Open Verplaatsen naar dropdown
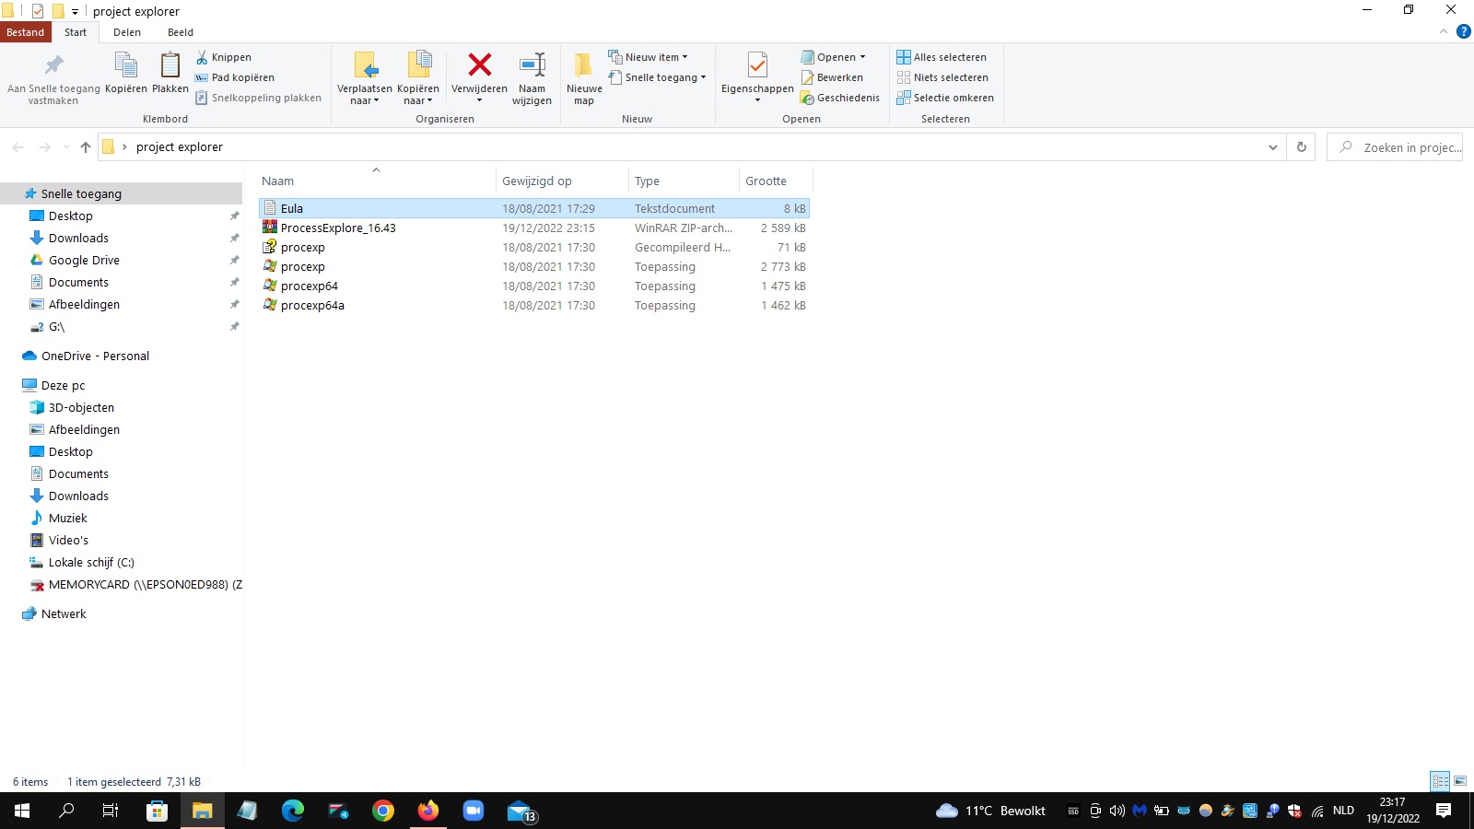1474x829 pixels. coord(365,78)
